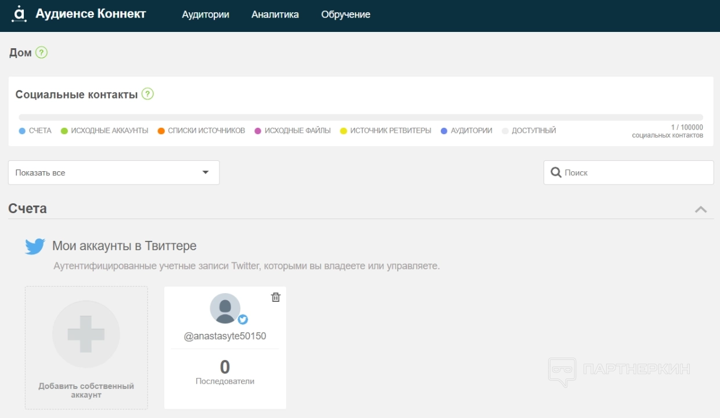Focus the Поиск search field
The image size is (720, 418).
tap(628, 172)
